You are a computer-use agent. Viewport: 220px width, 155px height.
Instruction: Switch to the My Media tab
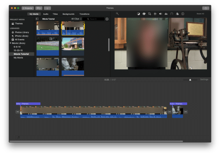[34, 14]
